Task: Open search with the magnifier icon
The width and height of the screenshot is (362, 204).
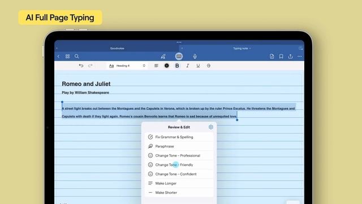Action: [77, 56]
